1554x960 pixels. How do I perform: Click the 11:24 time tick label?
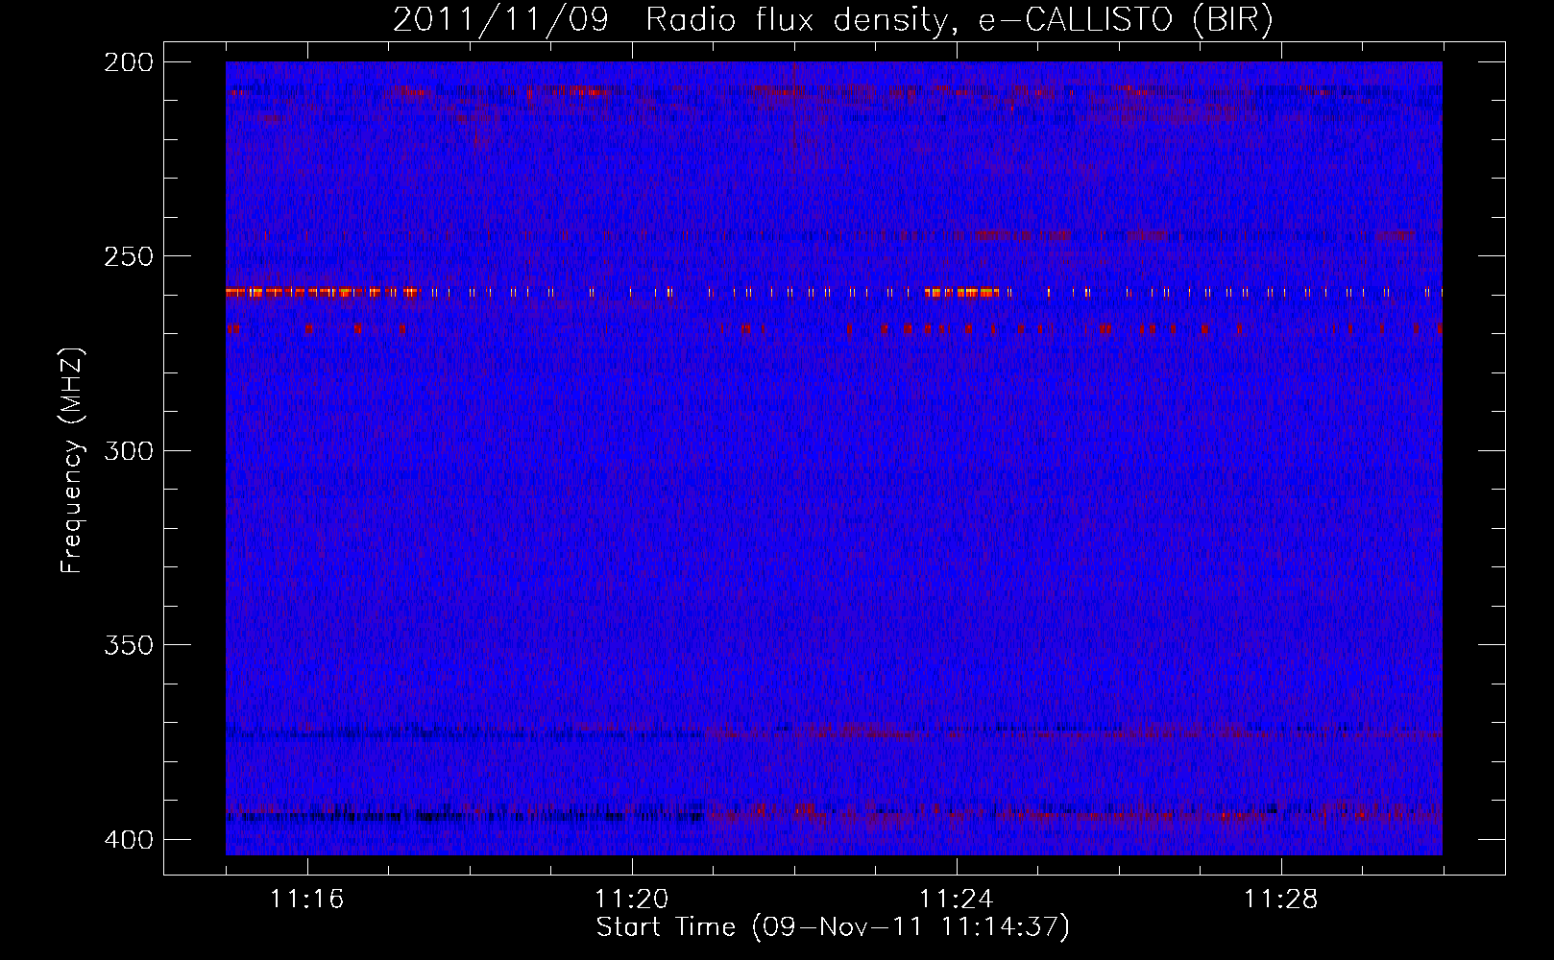957,900
